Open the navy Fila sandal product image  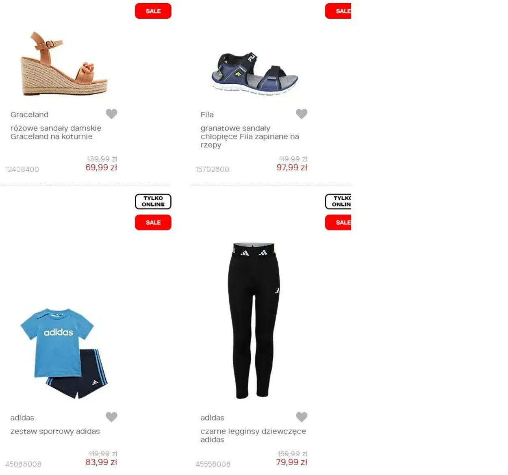[255, 73]
